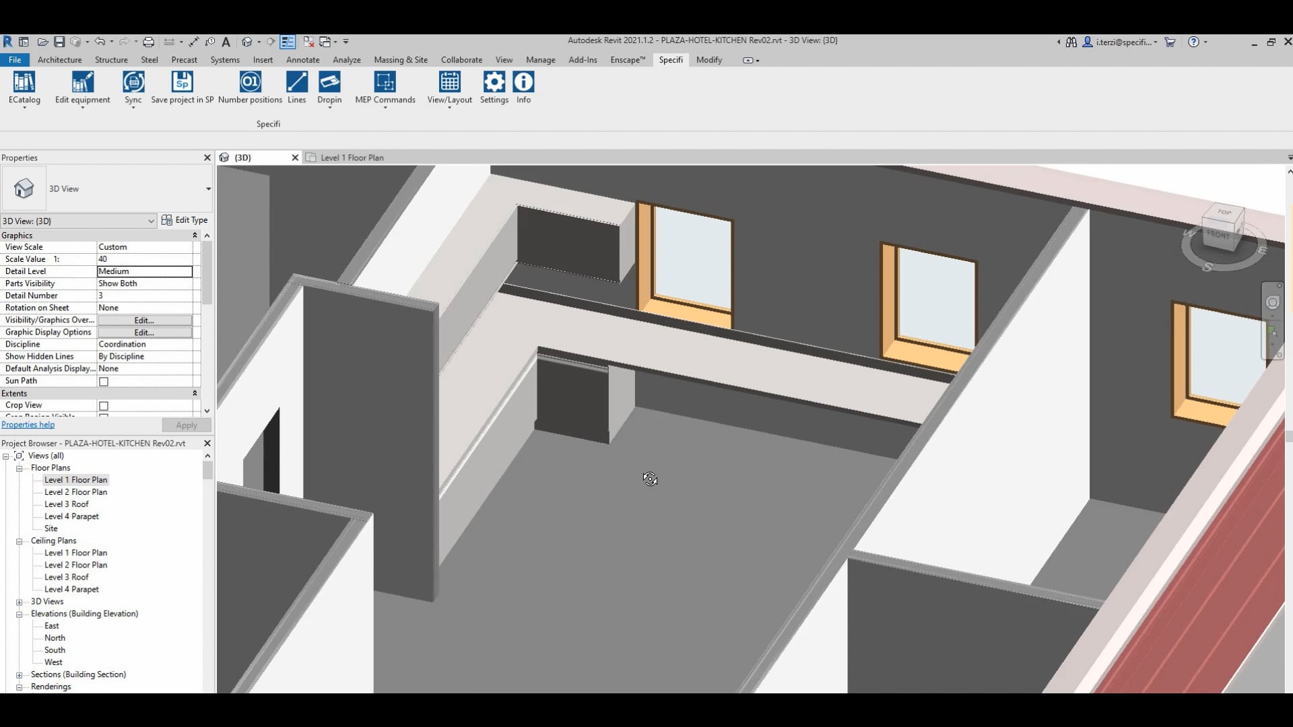The width and height of the screenshot is (1293, 727).
Task: Switch to the Architecture ribbon tab
Action: click(59, 60)
